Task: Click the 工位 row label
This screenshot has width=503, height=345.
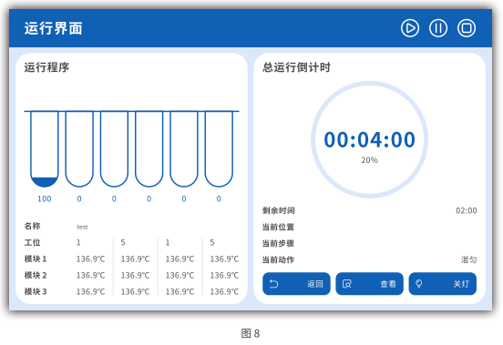Action: tap(33, 242)
